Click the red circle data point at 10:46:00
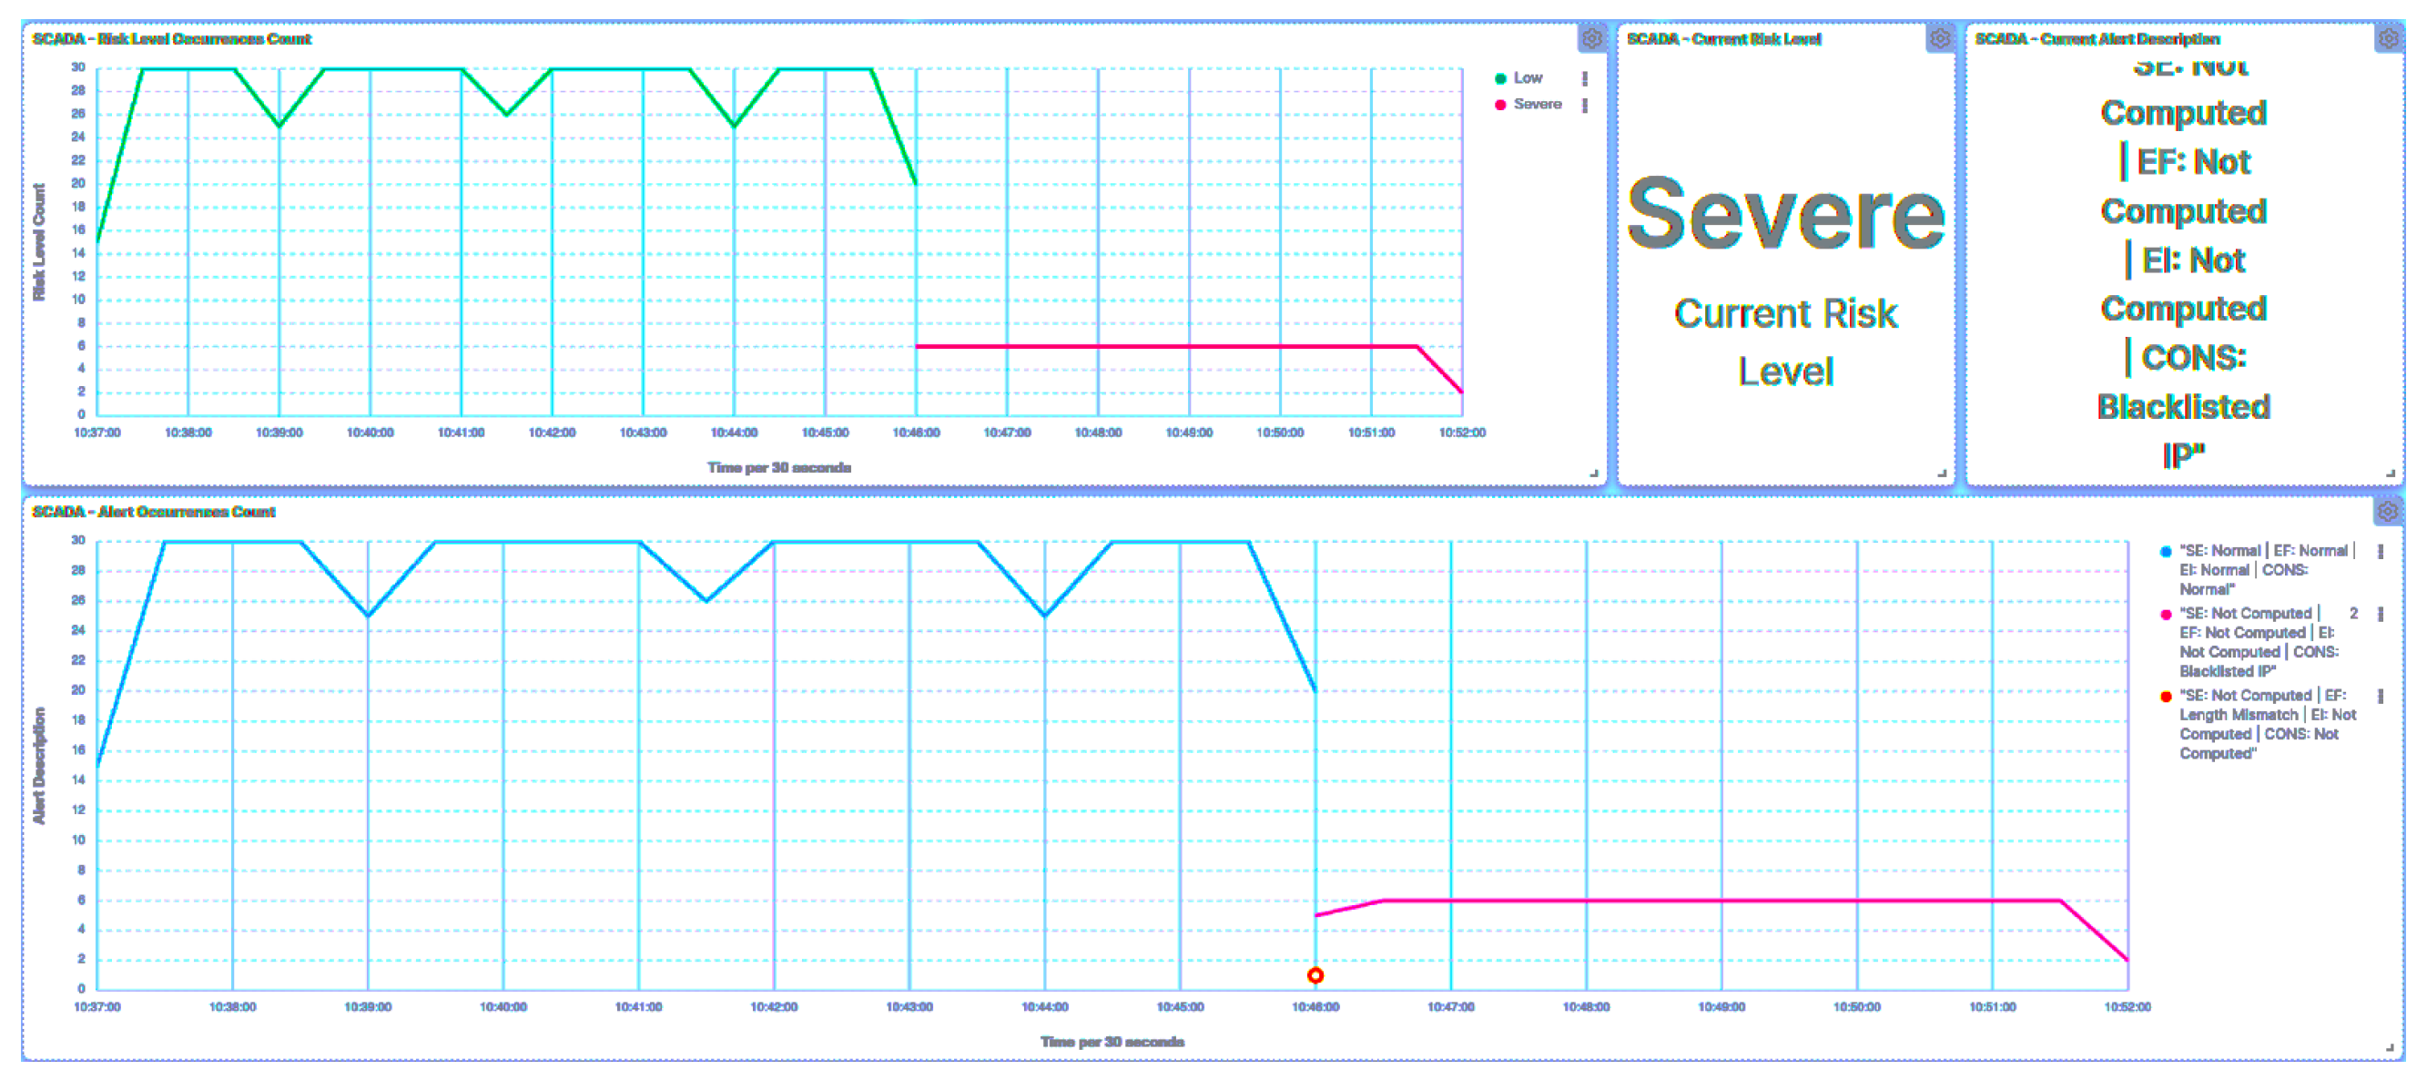 [x=1315, y=975]
